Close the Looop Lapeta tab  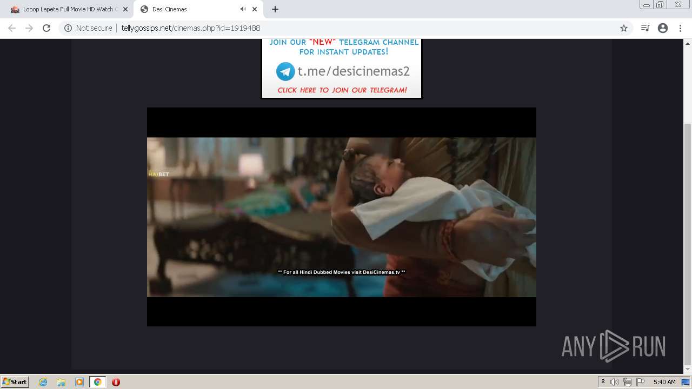[125, 9]
